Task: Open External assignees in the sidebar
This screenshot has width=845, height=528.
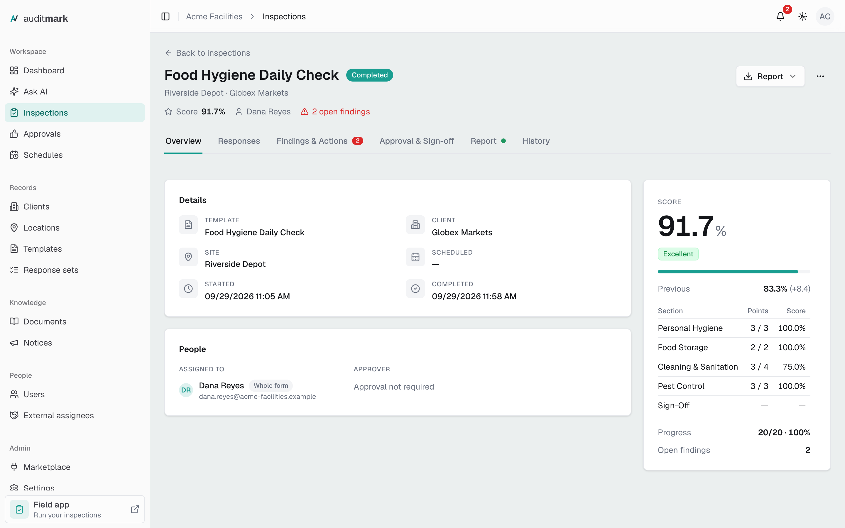Action: coord(75,415)
